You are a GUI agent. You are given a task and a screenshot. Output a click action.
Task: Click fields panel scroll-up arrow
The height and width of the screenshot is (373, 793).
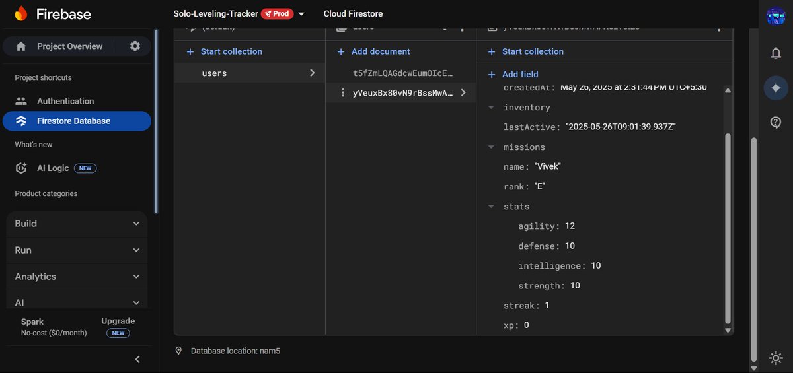click(728, 90)
